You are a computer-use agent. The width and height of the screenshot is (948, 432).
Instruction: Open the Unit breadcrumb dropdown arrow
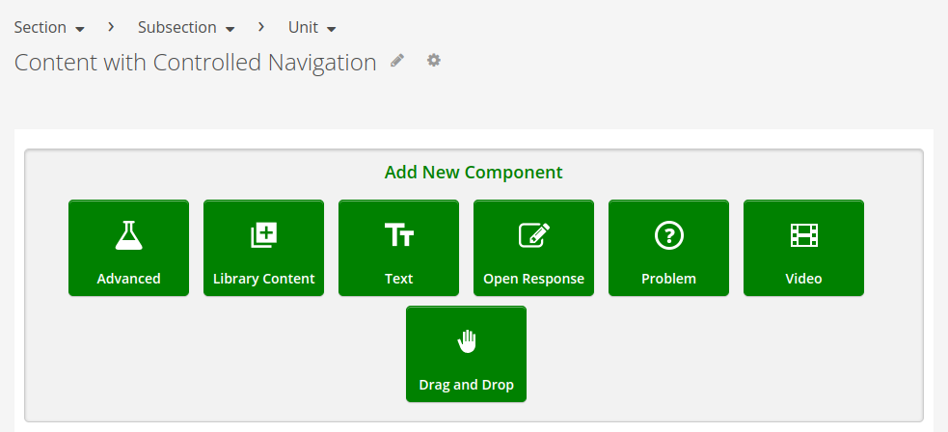click(331, 29)
